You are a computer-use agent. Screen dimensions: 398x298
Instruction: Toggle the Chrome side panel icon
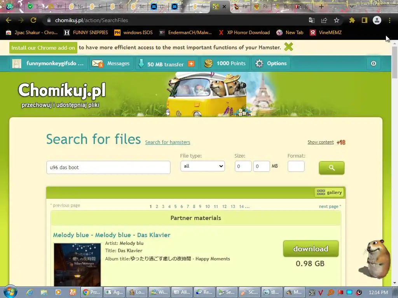[365, 20]
